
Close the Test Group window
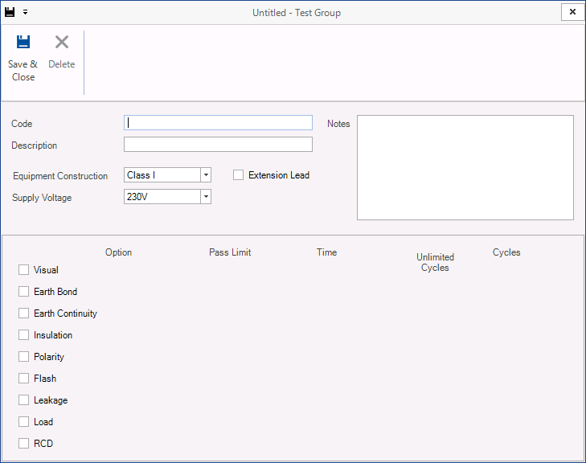click(x=572, y=12)
